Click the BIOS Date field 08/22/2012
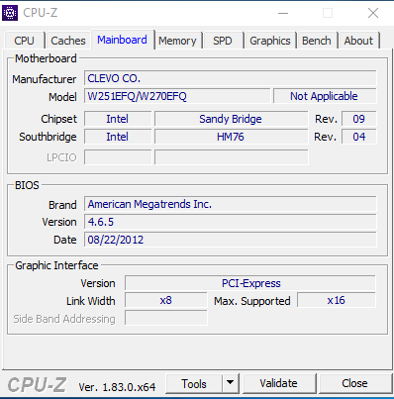 point(230,240)
